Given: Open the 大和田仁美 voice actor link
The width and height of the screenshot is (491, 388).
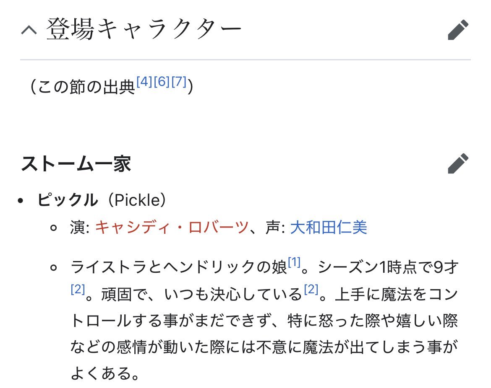Looking at the screenshot, I should (329, 227).
